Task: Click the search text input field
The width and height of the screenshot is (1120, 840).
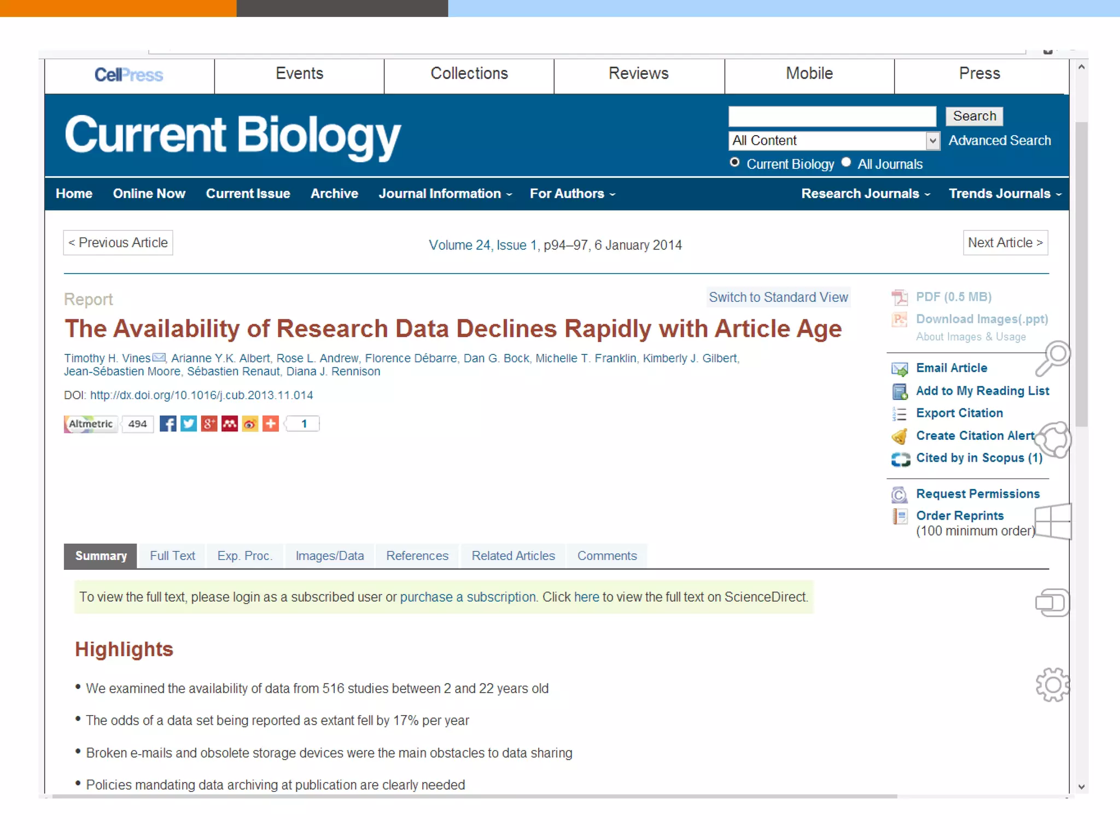Action: coord(832,116)
